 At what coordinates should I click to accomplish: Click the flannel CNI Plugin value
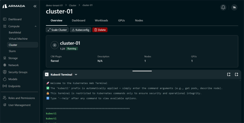click(x=55, y=61)
